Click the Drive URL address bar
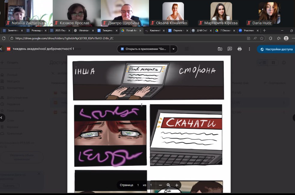The image size is (295, 195). [120, 38]
